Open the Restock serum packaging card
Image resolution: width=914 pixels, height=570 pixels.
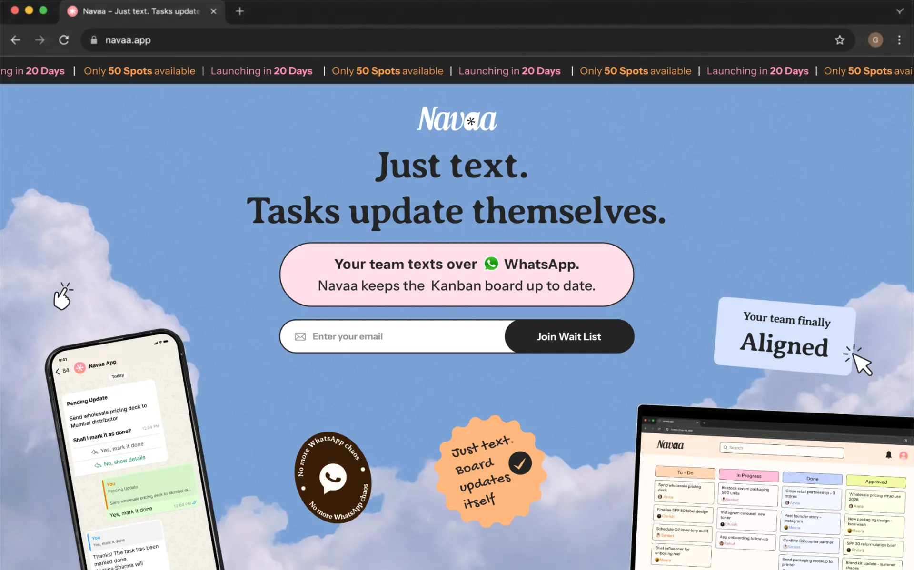747,494
